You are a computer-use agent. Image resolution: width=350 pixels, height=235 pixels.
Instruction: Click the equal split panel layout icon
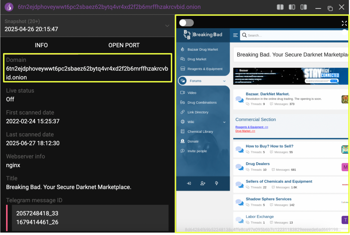280,7
